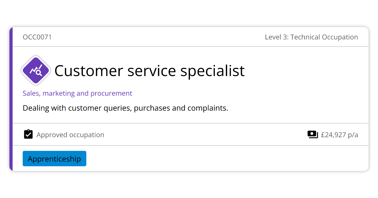Click the £24,927 p/a salary figure
Viewport: 378px width, 198px height.
point(339,135)
